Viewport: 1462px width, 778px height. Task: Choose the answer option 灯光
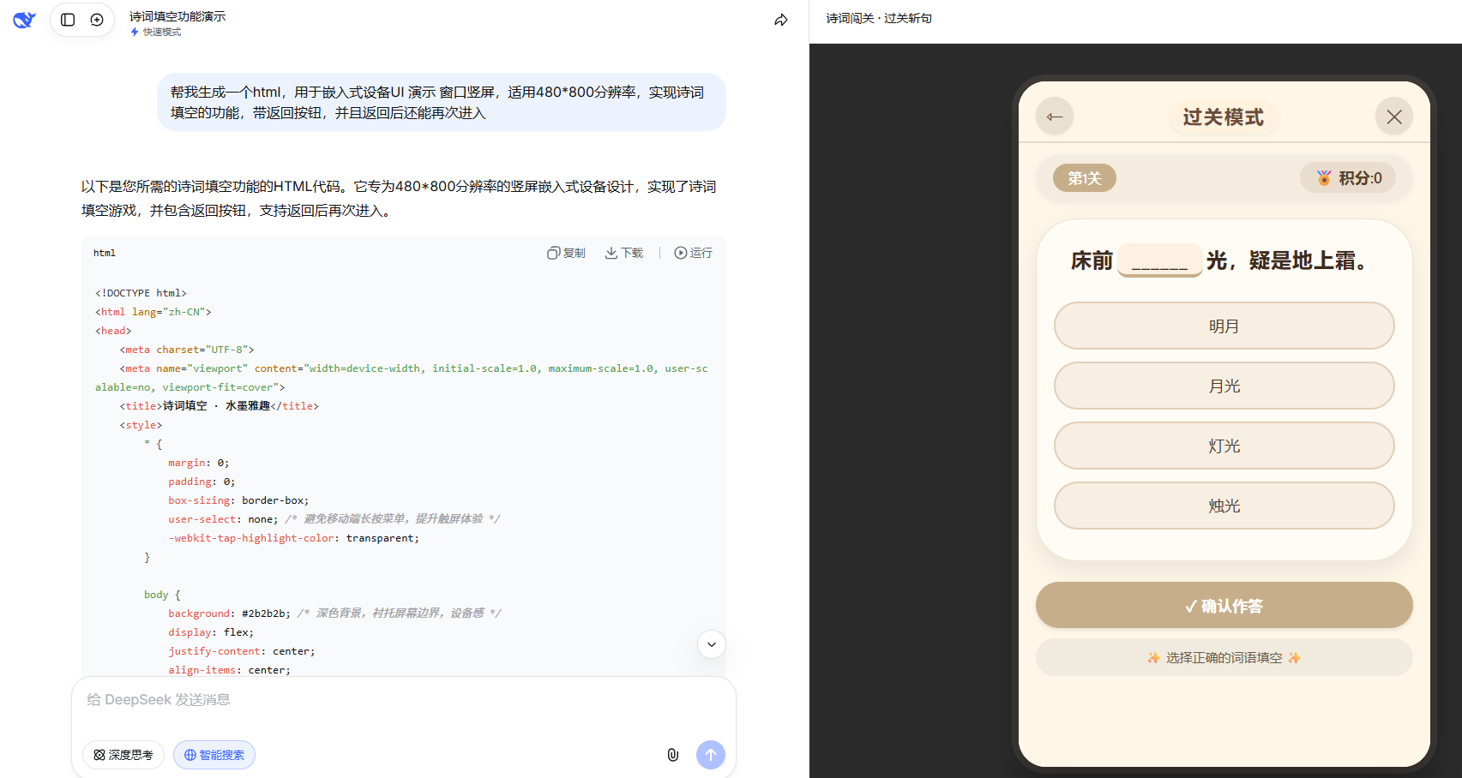pyautogui.click(x=1224, y=446)
